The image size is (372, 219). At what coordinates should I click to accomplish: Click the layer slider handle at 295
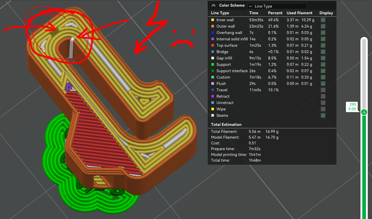click(364, 112)
